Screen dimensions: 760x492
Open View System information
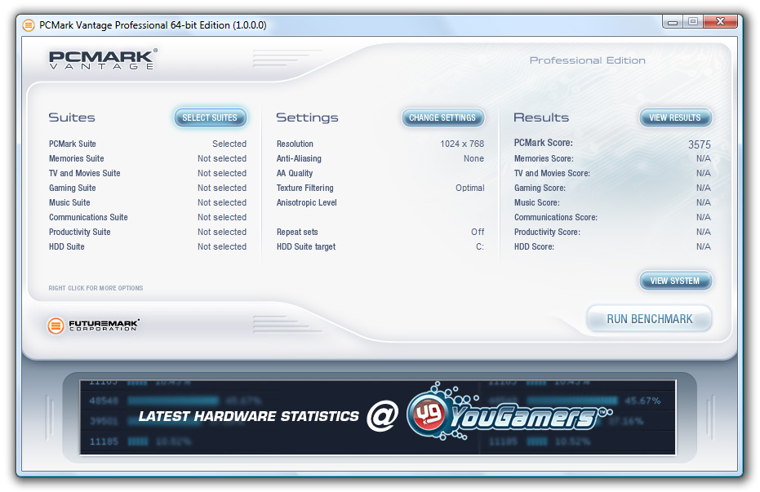click(x=674, y=281)
